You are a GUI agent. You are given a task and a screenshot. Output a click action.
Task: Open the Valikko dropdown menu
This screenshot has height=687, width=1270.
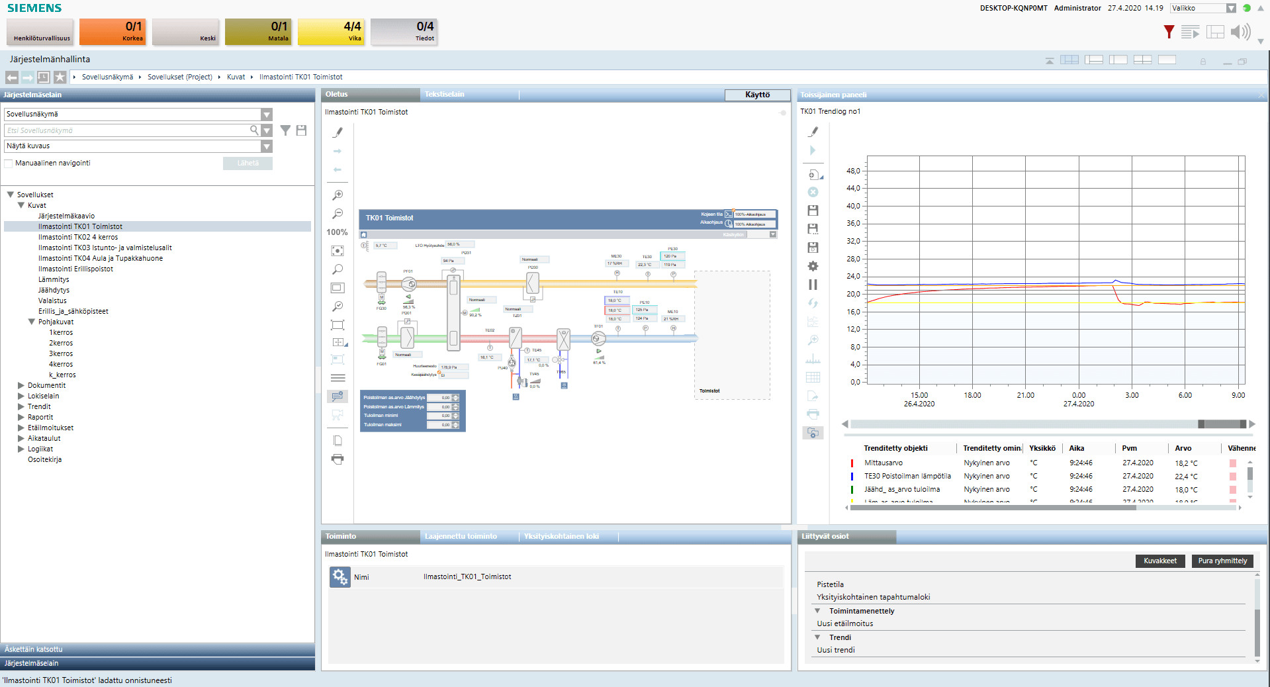[x=1202, y=9]
